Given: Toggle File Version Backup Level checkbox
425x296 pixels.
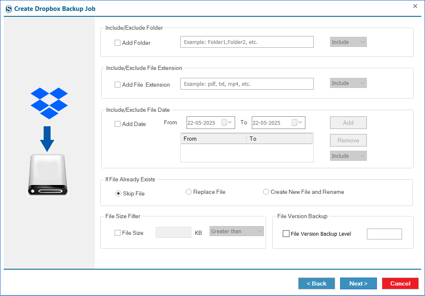Looking at the screenshot, I should pyautogui.click(x=286, y=234).
